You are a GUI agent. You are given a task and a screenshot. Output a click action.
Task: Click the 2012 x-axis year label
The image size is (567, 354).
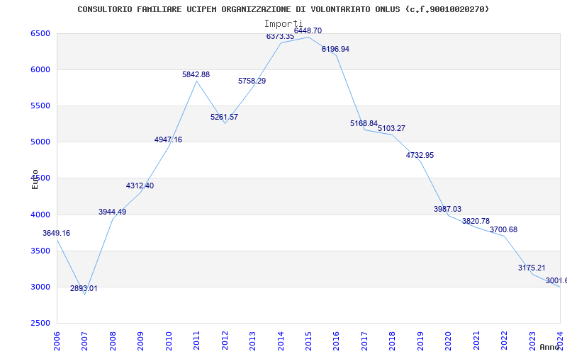[225, 341]
